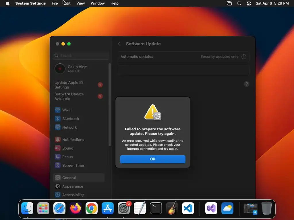
Task: Launch Safari from the Dock
Action: 59,208
